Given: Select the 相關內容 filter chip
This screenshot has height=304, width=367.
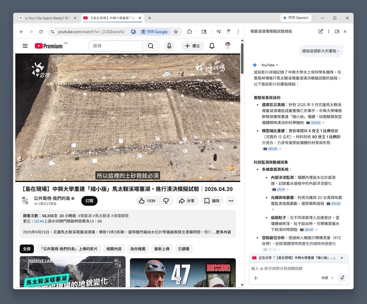Looking at the screenshot, I should [x=114, y=249].
